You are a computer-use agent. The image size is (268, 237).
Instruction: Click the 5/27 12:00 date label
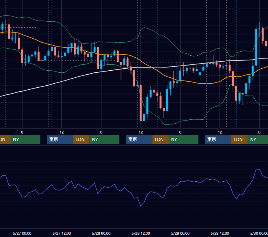[x=62, y=233]
